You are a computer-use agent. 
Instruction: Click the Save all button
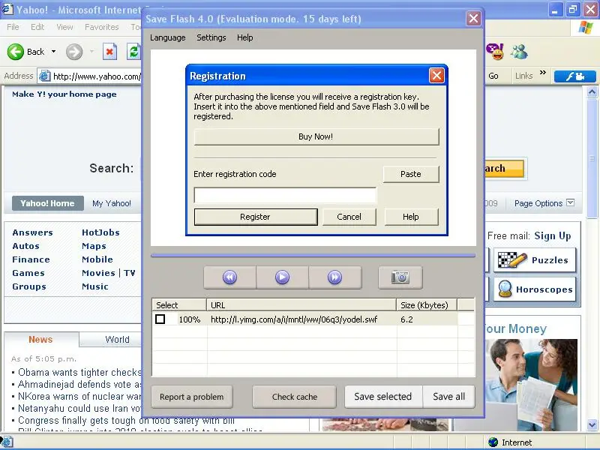point(448,397)
